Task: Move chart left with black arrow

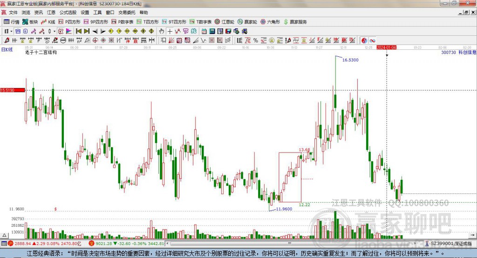Action: click(95, 31)
